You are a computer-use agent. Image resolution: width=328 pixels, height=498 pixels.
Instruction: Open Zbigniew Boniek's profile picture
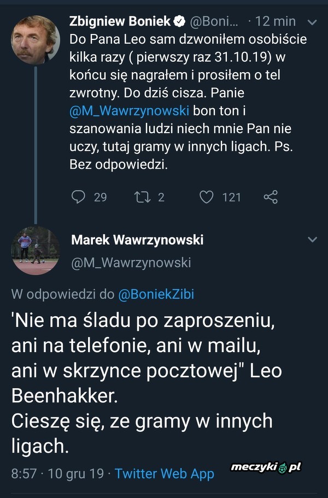[x=36, y=39]
